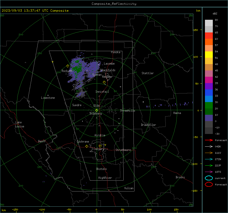Select the pink 42-45 dBZ swatch
The image size is (228, 213).
point(209,73)
